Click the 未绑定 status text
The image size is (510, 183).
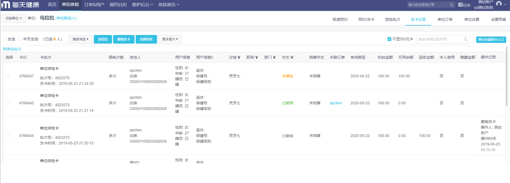(x=288, y=76)
